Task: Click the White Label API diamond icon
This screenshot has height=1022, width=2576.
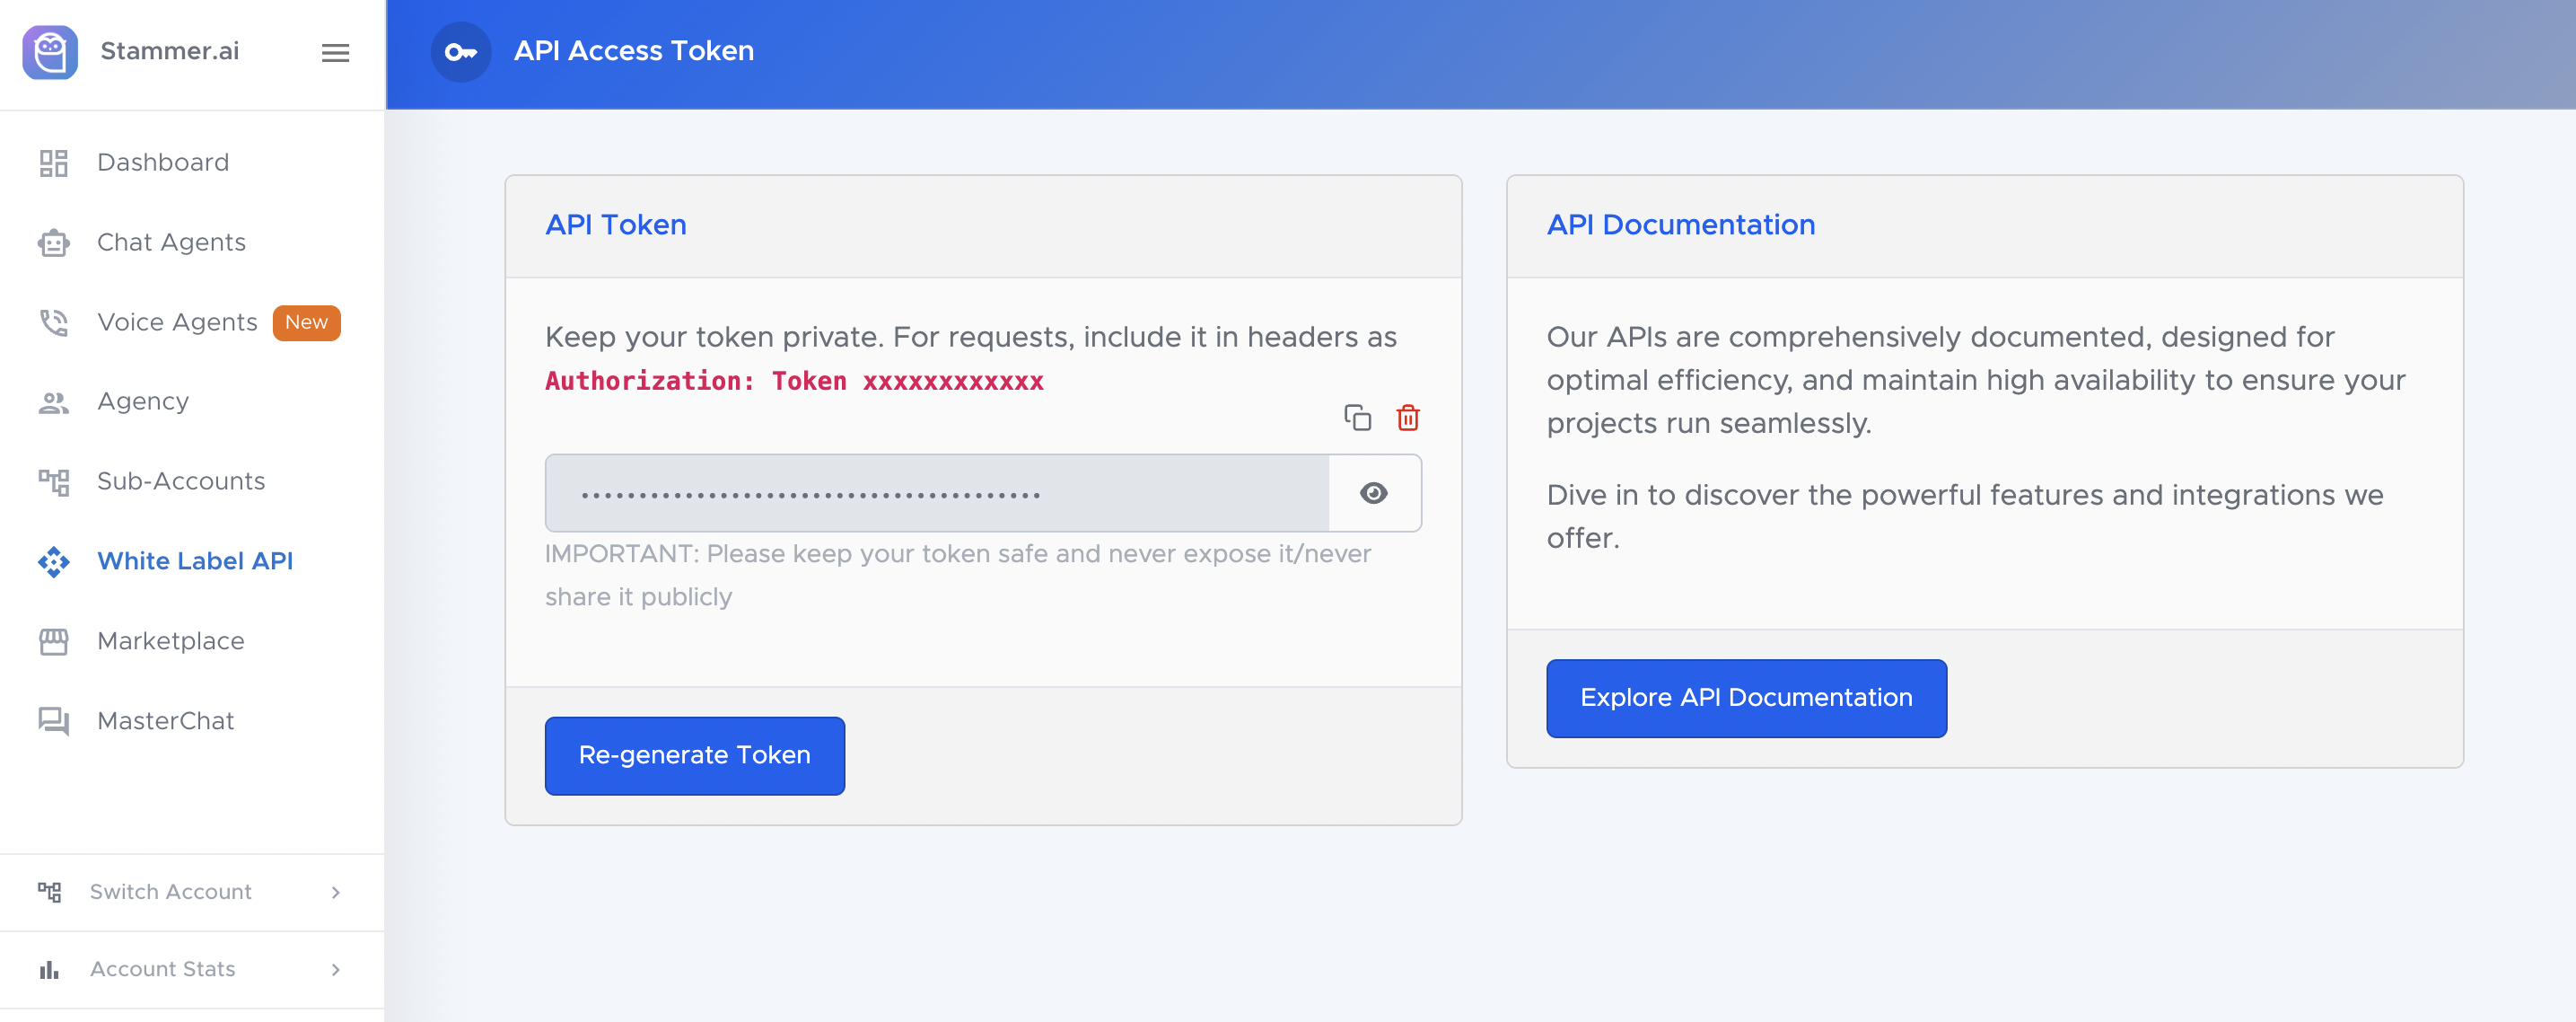Action: pyautogui.click(x=53, y=561)
